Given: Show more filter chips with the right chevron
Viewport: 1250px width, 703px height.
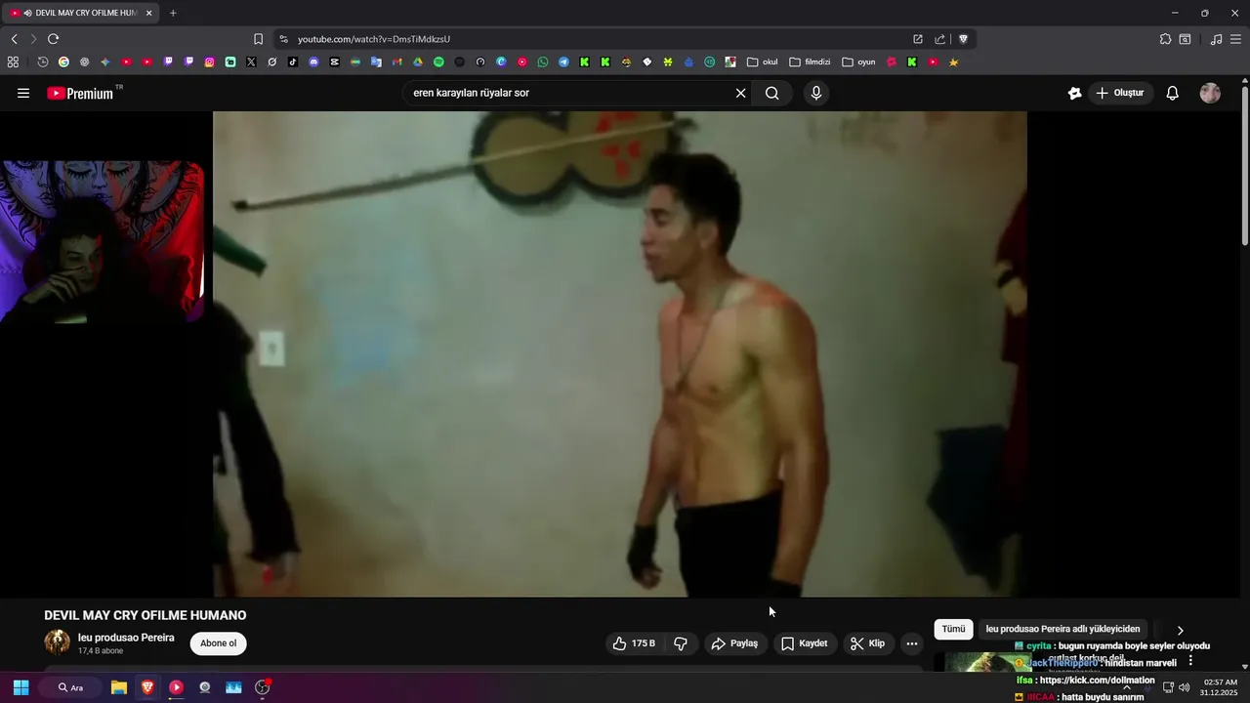Looking at the screenshot, I should point(1180,631).
